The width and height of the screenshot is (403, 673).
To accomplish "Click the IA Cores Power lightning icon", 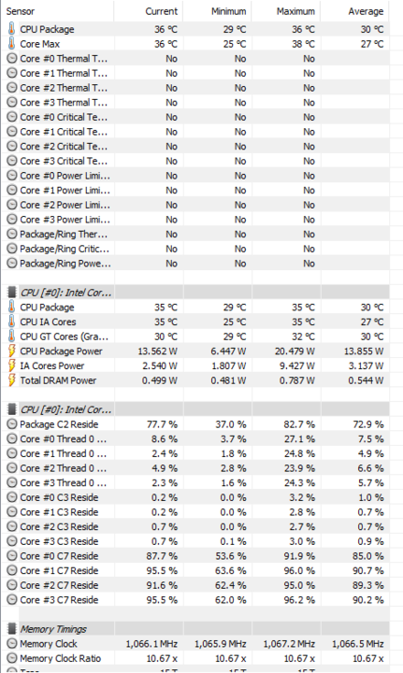I will pos(11,365).
